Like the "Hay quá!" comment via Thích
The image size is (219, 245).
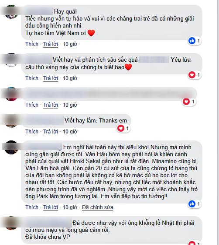(32, 44)
